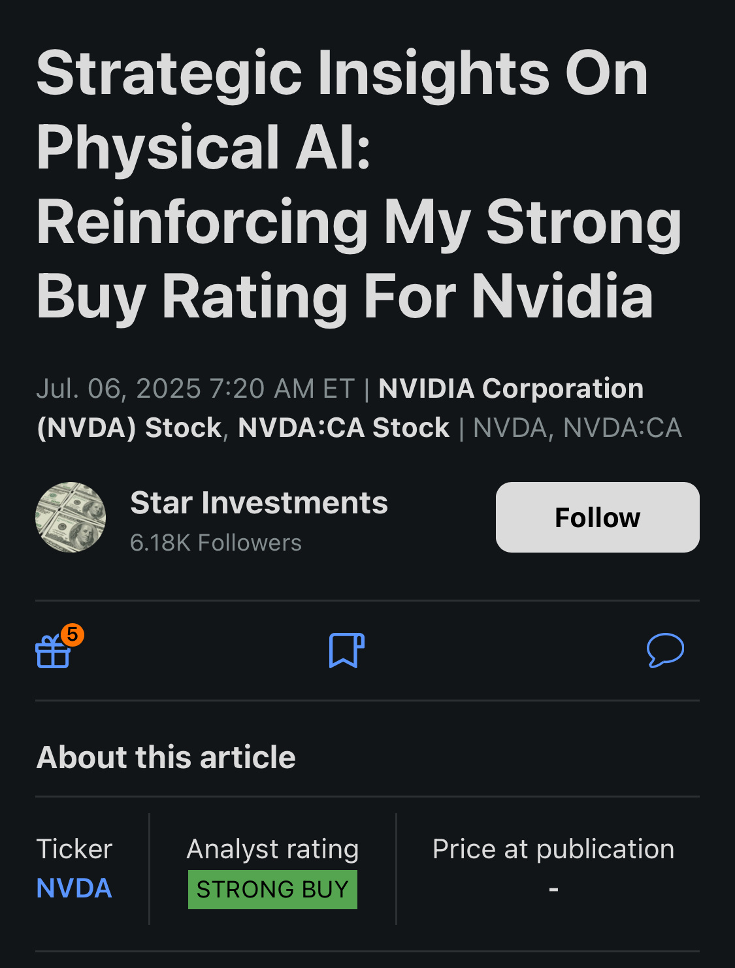The width and height of the screenshot is (735, 968).
Task: Save article with the bookmark icon
Action: coord(346,651)
